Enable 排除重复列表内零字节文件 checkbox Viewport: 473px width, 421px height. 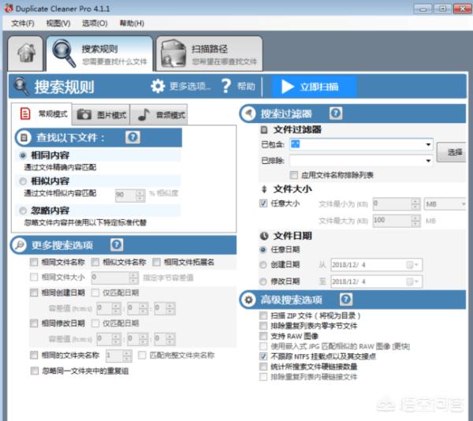(x=263, y=326)
